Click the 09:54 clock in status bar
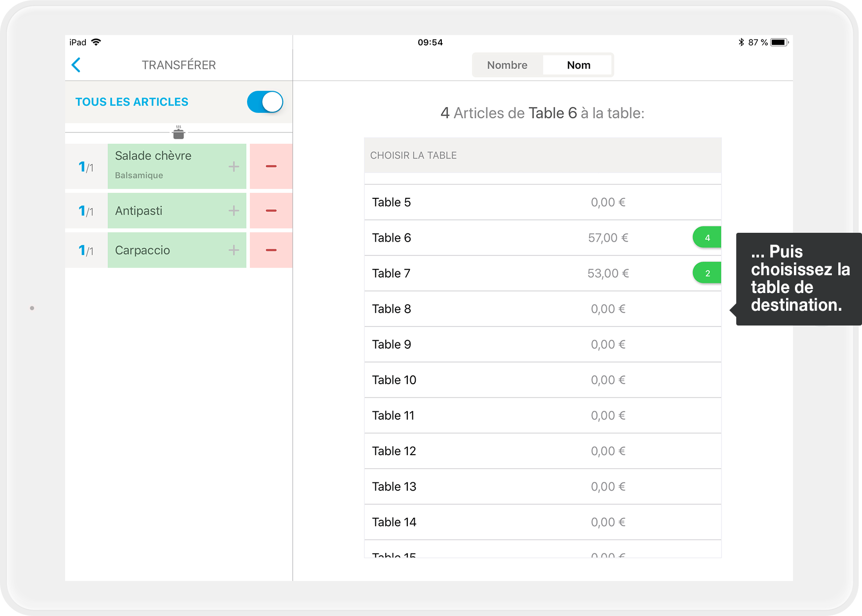 [430, 42]
